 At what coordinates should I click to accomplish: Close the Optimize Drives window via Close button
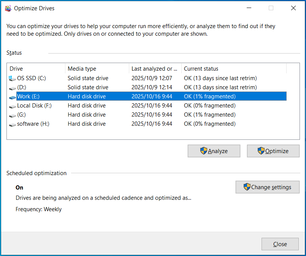[280, 244]
